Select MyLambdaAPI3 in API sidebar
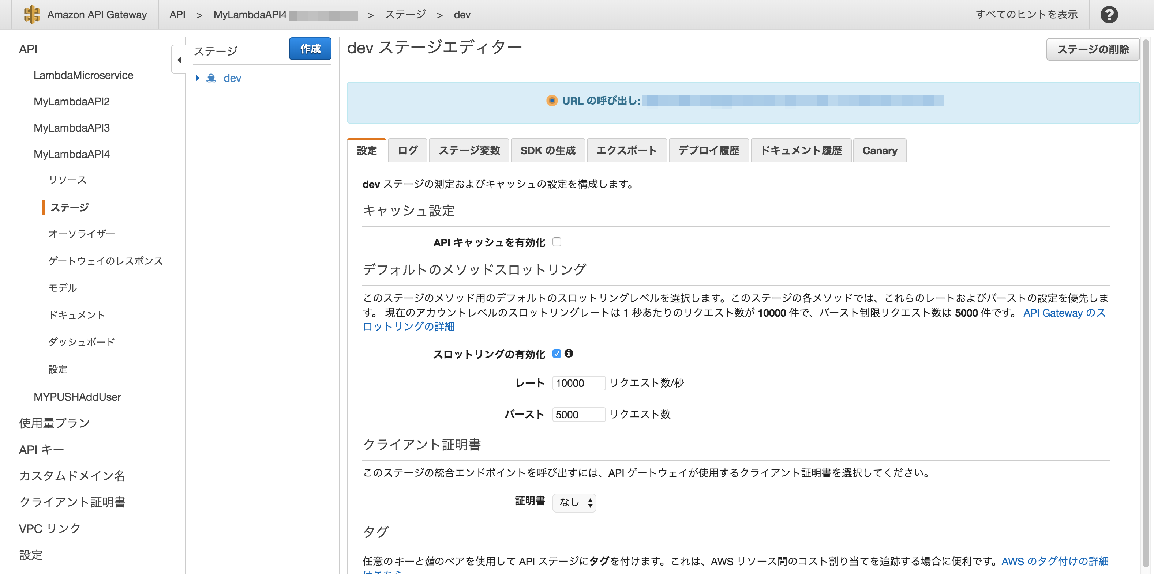This screenshot has height=574, width=1154. click(x=72, y=128)
